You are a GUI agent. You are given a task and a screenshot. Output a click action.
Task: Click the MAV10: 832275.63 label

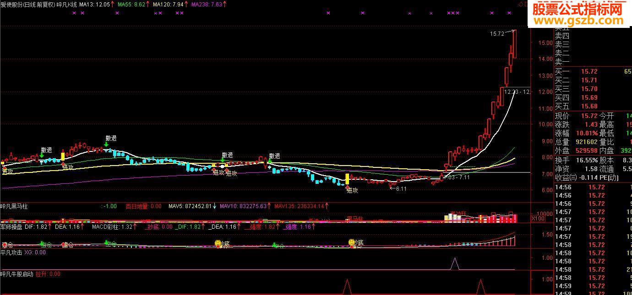coord(245,206)
